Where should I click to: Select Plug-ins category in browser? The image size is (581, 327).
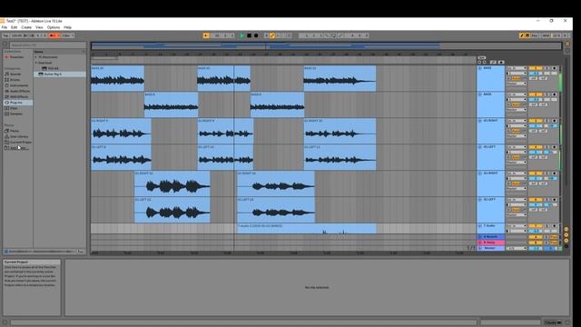pyautogui.click(x=18, y=103)
